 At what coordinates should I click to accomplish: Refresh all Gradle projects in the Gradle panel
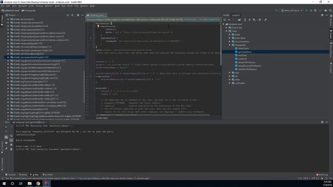[x=225, y=20]
